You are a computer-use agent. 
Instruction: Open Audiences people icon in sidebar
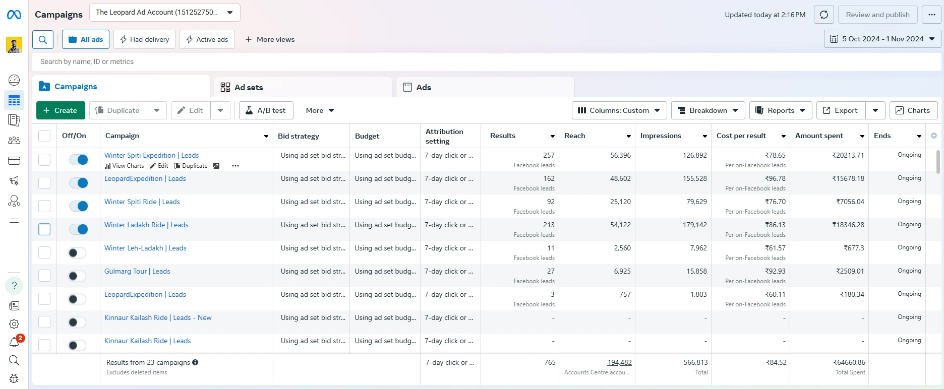coord(14,141)
